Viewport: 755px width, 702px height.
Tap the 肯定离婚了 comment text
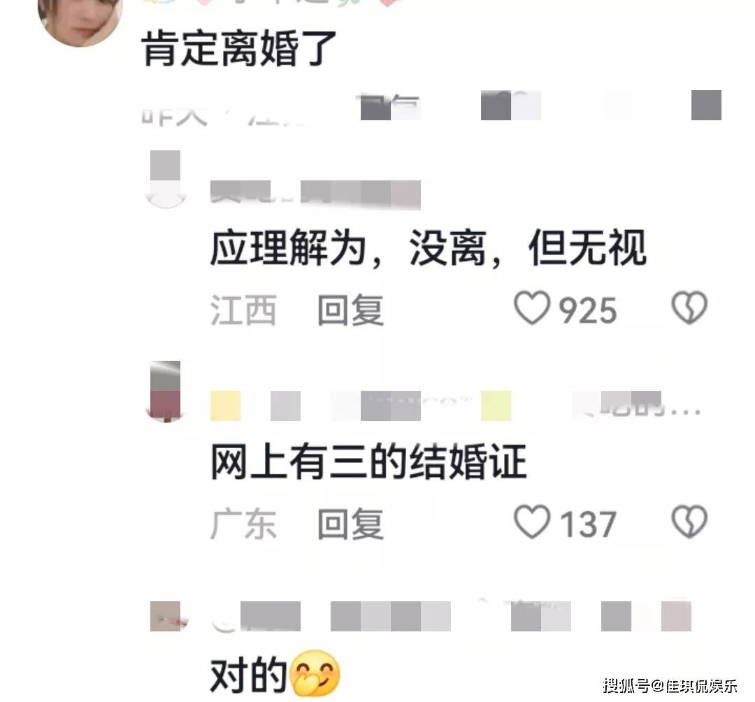pos(239,48)
